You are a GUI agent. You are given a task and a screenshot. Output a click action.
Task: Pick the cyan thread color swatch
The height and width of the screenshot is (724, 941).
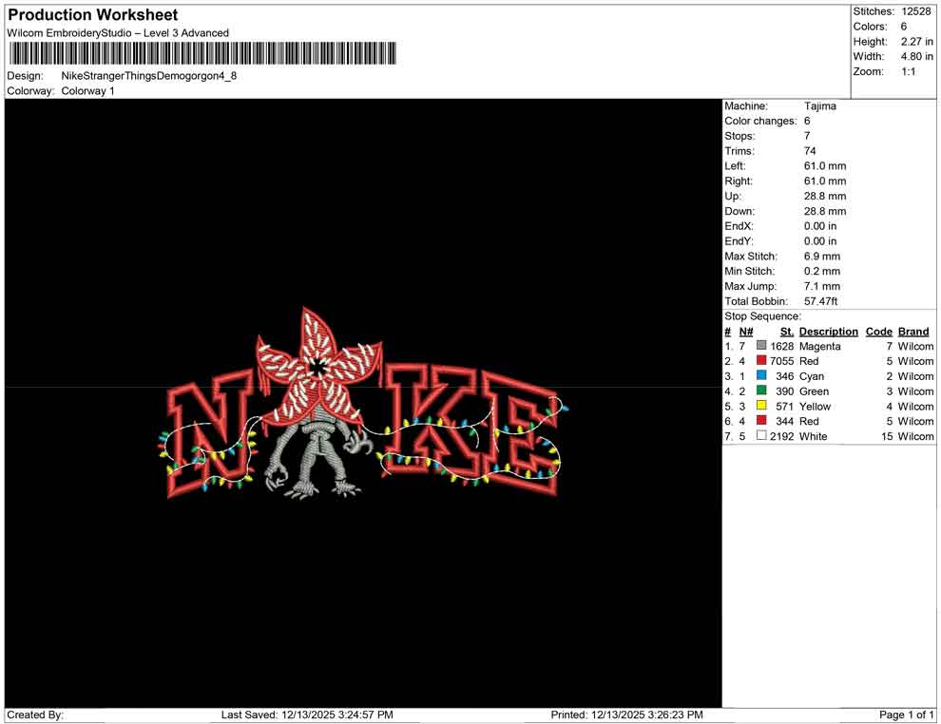click(x=761, y=376)
